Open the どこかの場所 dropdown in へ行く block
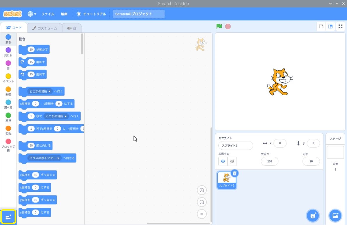Image resolution: width=347 pixels, height=225 pixels. pos(40,91)
